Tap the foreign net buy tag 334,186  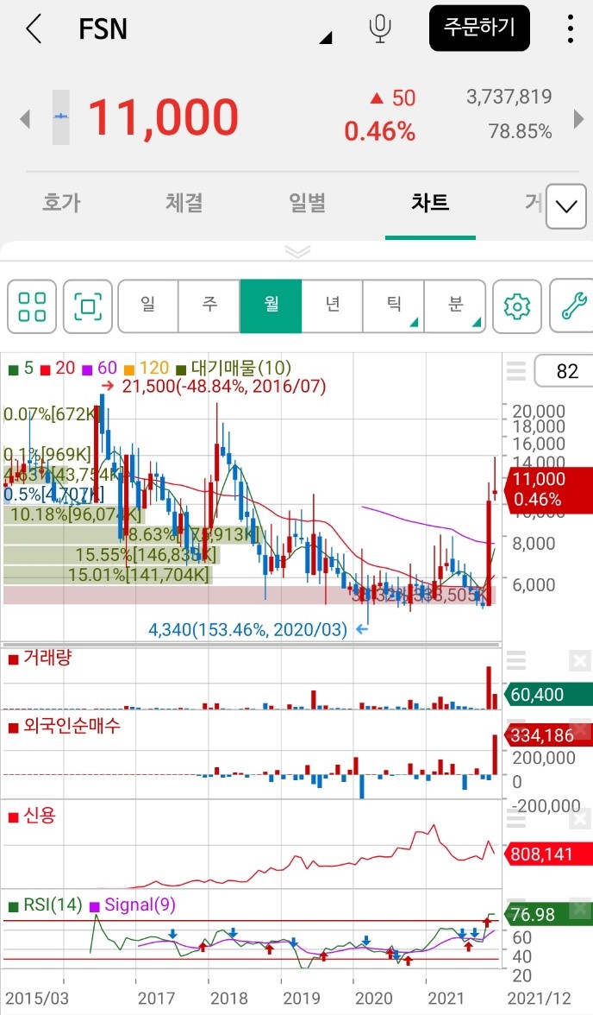(547, 735)
